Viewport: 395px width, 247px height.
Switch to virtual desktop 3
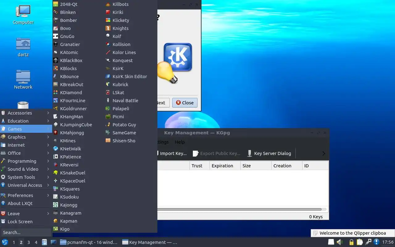[29, 242]
